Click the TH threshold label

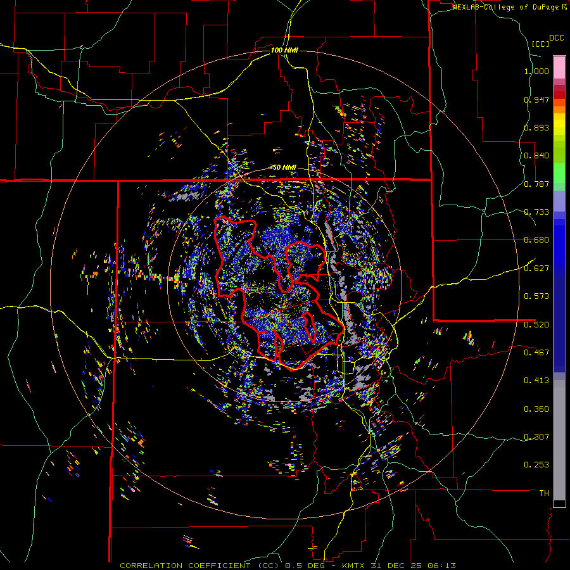[x=544, y=493]
